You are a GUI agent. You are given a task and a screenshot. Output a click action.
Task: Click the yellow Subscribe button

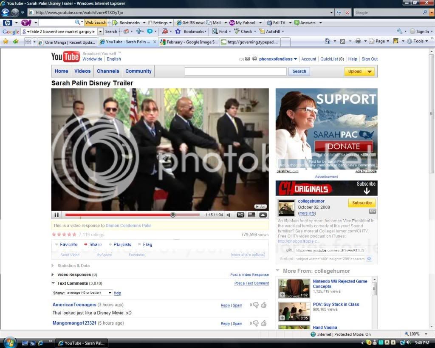tap(362, 203)
